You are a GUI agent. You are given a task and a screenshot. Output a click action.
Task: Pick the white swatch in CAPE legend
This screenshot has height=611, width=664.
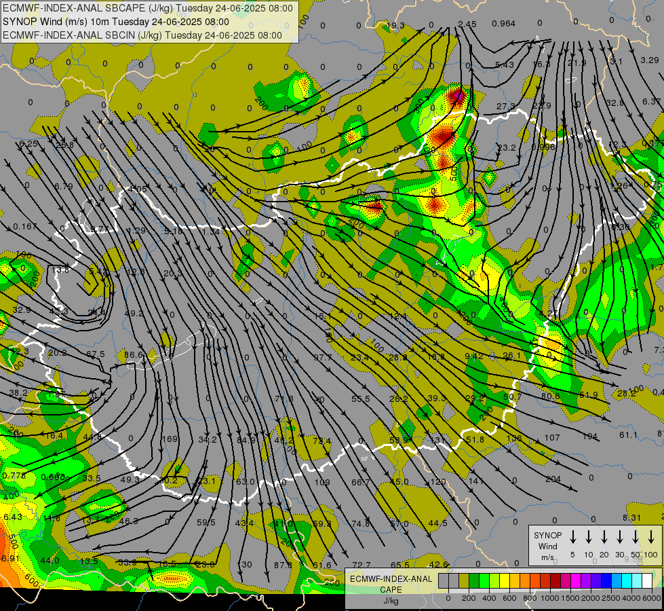click(646, 581)
